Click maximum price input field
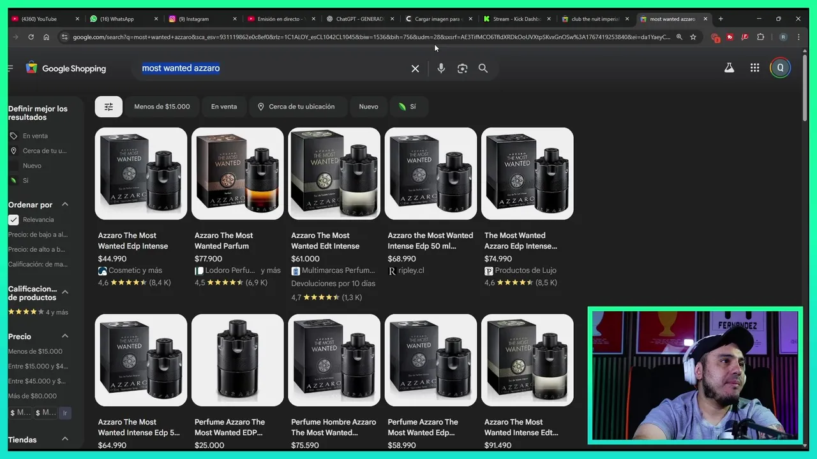The image size is (817, 459). (x=46, y=413)
